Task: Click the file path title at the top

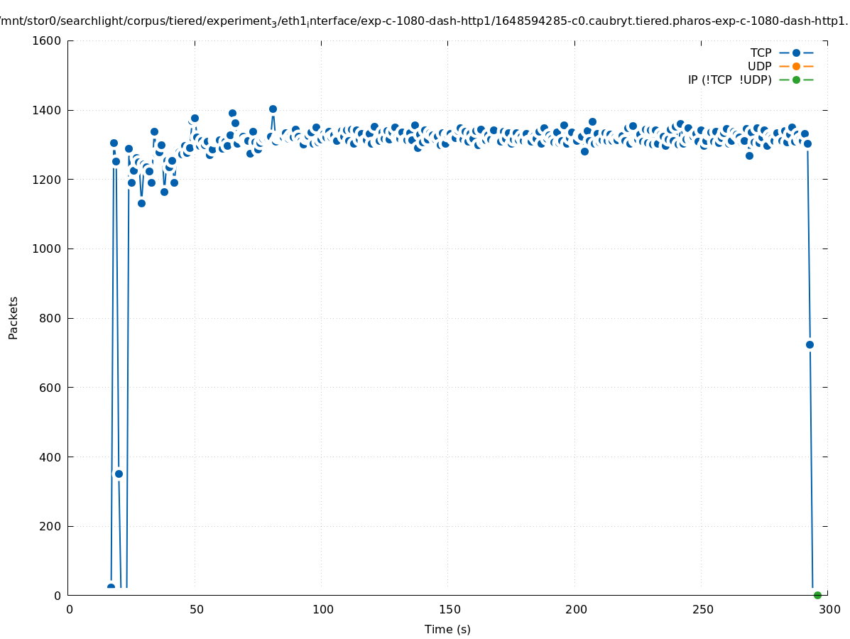Action: coord(425,21)
